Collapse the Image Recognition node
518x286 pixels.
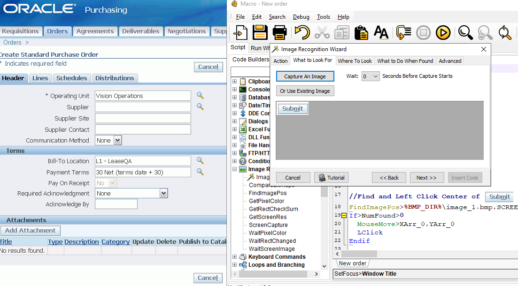point(234,169)
